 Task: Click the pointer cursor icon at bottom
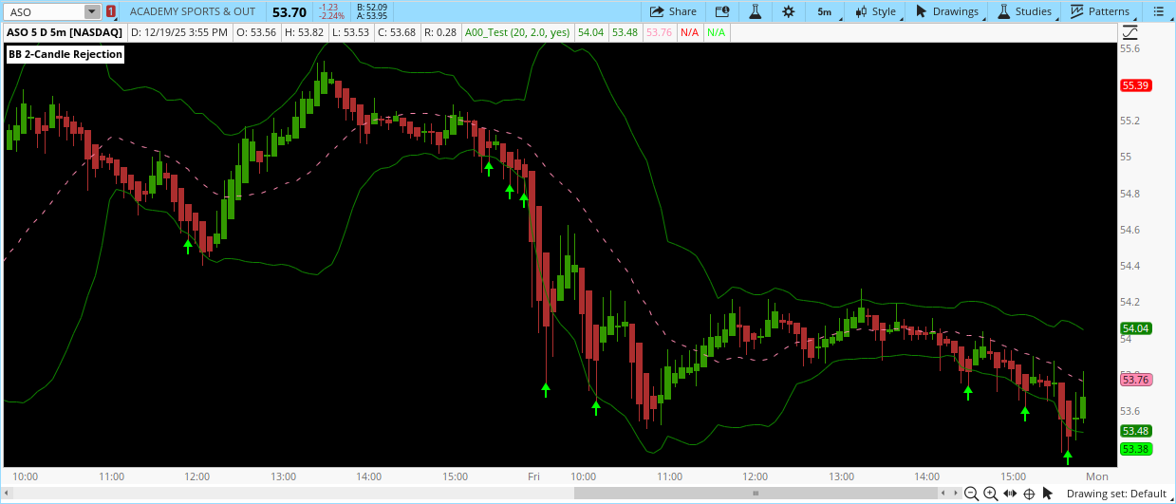[1048, 494]
